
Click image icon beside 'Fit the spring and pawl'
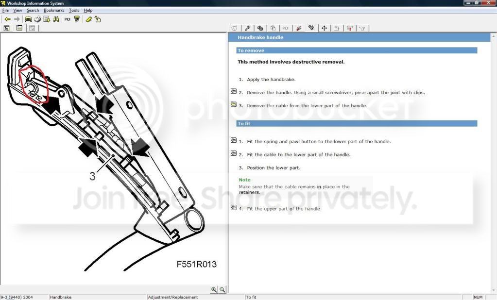[233, 140]
